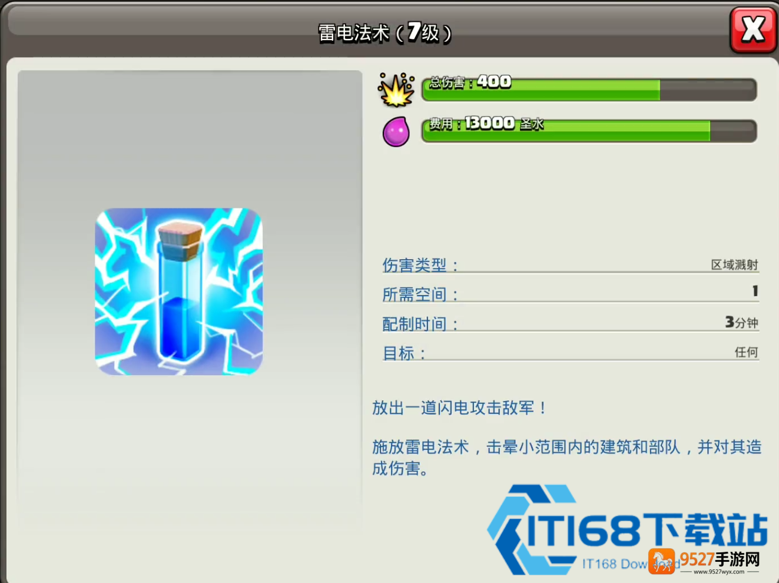The image size is (779, 583).
Task: Click the explosion damage icon
Action: [x=396, y=90]
